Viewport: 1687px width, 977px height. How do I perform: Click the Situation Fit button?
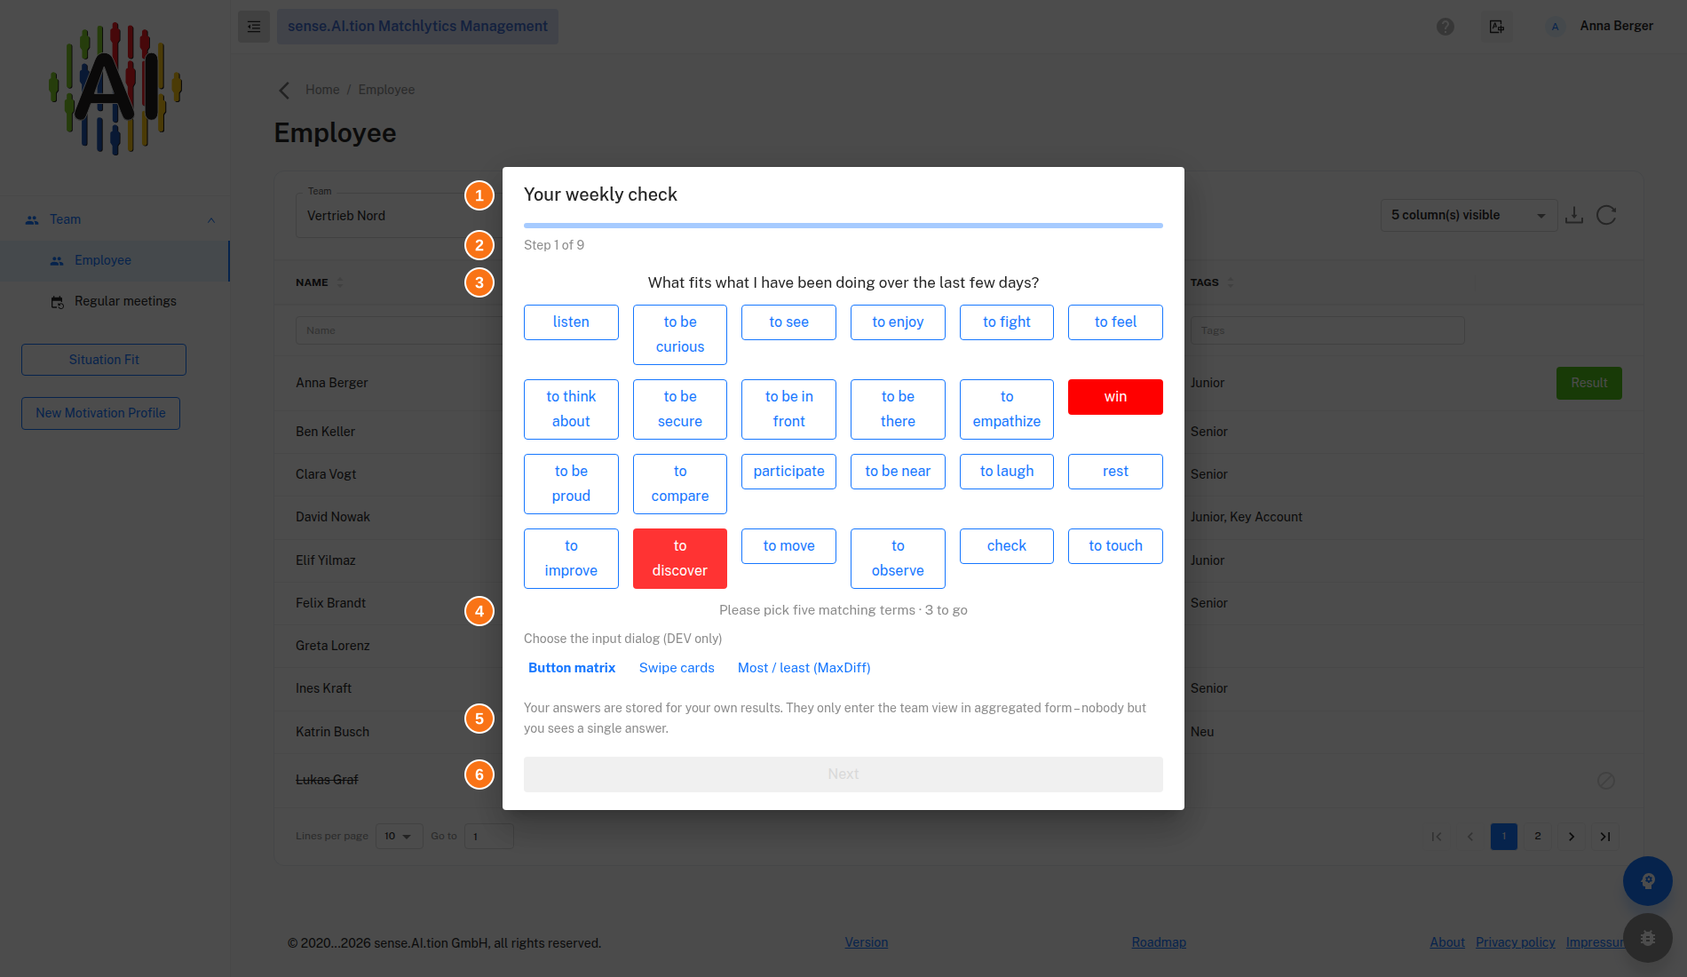(x=104, y=360)
